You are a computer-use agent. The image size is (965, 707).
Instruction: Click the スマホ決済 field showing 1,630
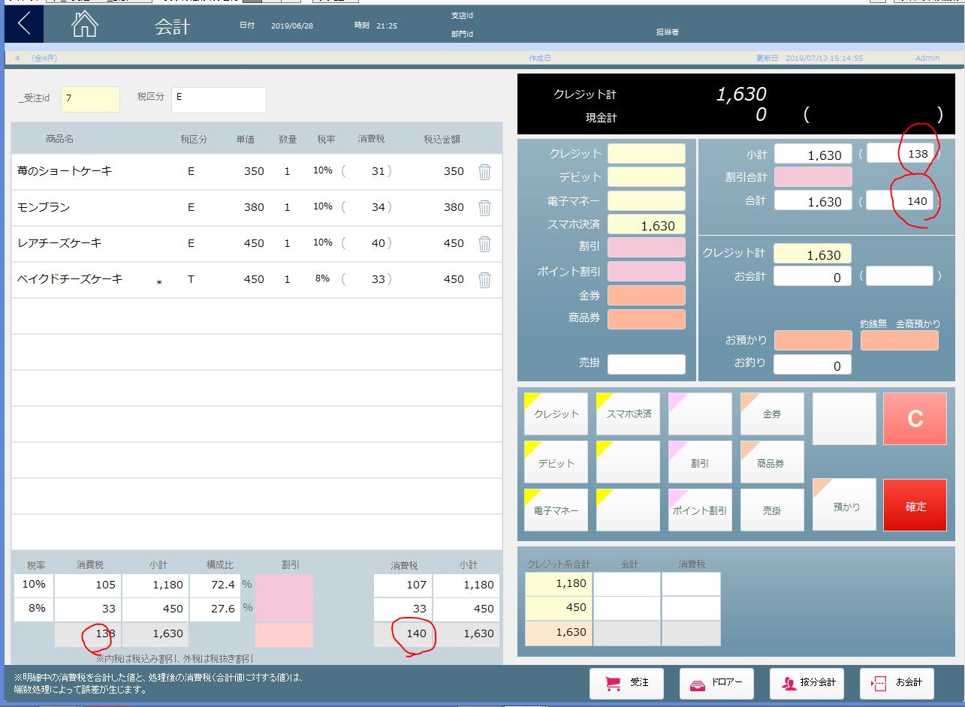[647, 224]
